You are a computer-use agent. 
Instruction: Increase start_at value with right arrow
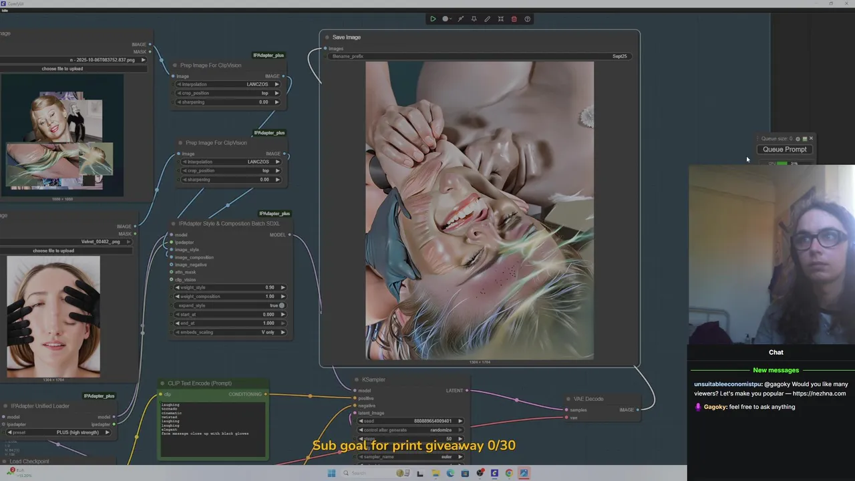point(283,314)
